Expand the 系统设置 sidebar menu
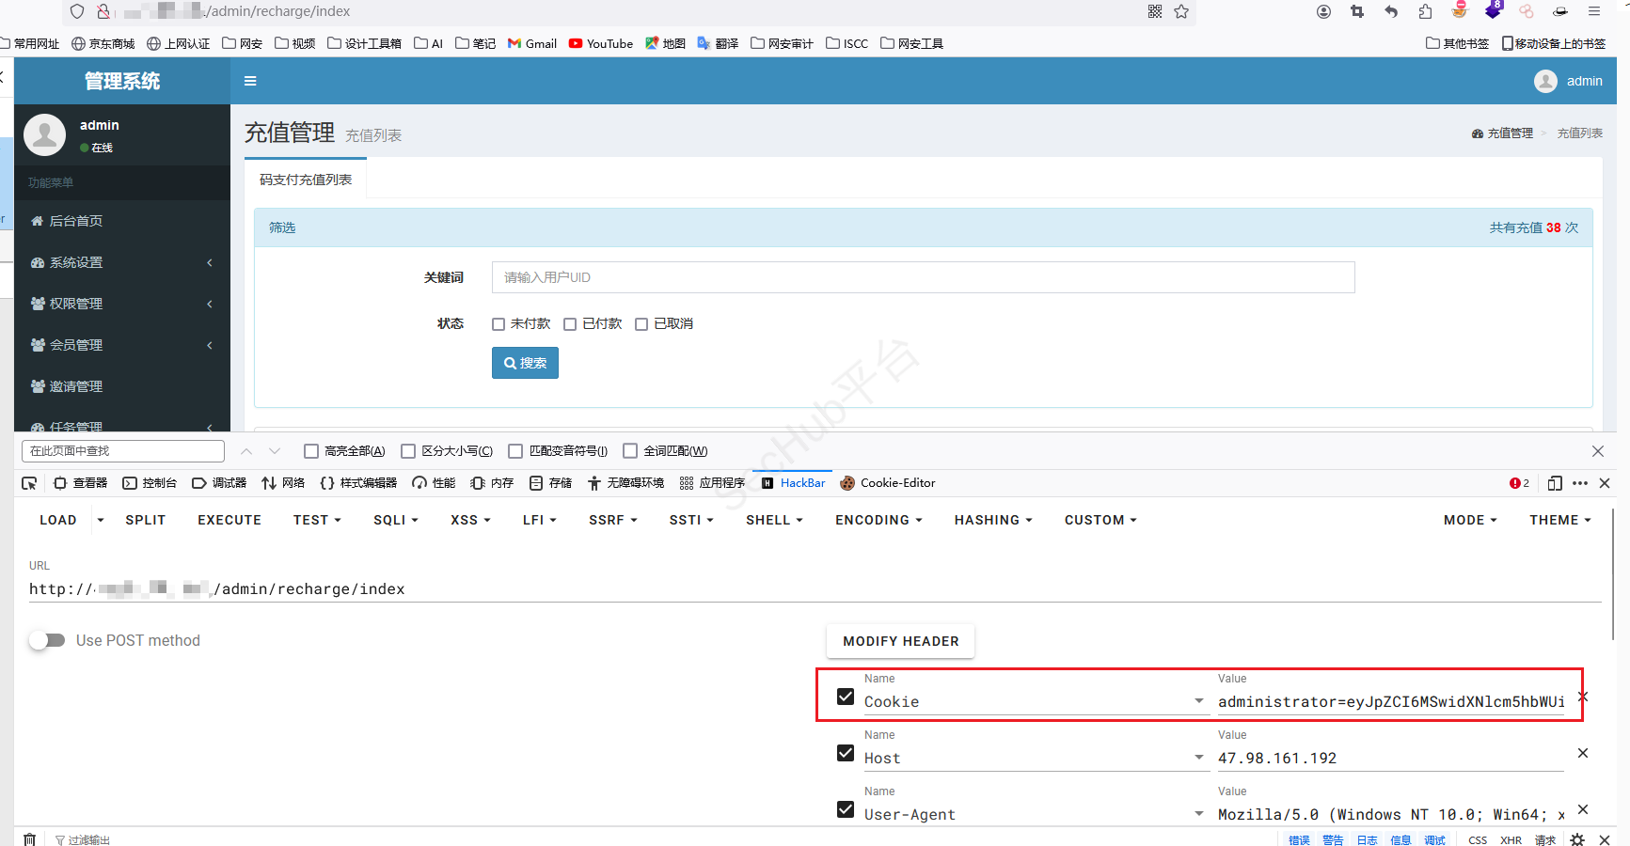Image resolution: width=1630 pixels, height=846 pixels. 122,262
